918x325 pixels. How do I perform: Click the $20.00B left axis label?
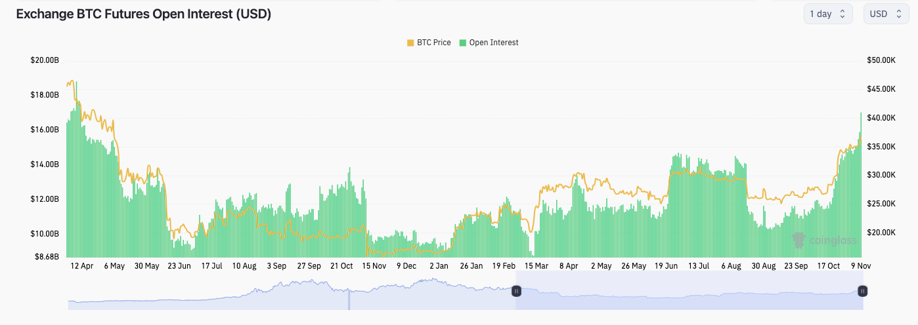click(x=45, y=60)
